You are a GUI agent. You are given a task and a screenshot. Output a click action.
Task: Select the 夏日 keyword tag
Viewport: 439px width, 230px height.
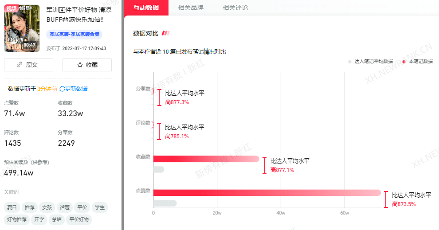pyautogui.click(x=12, y=207)
